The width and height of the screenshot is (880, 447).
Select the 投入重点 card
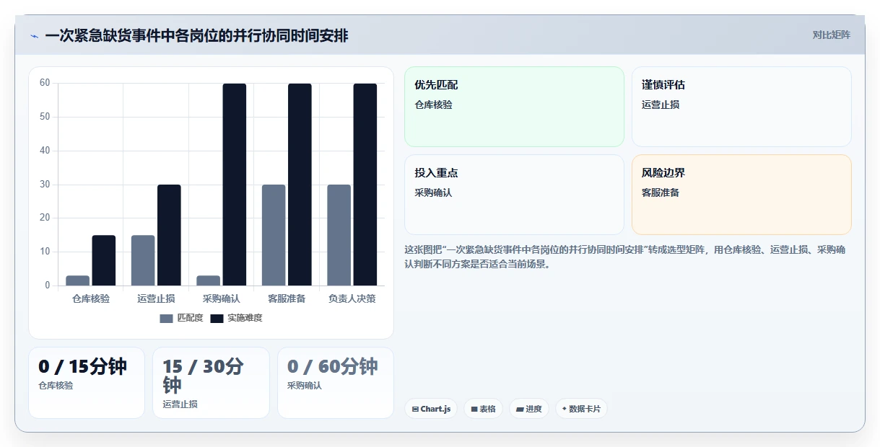pos(514,195)
